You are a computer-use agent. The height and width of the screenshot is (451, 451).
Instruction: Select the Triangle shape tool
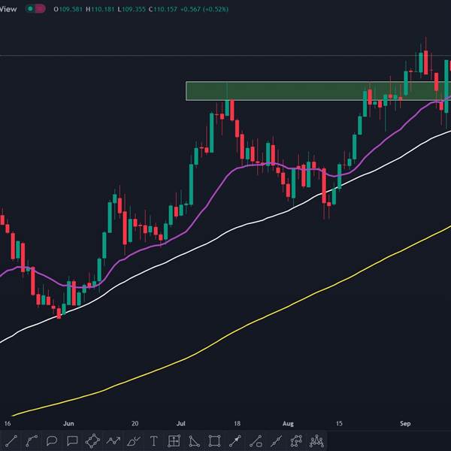click(195, 440)
